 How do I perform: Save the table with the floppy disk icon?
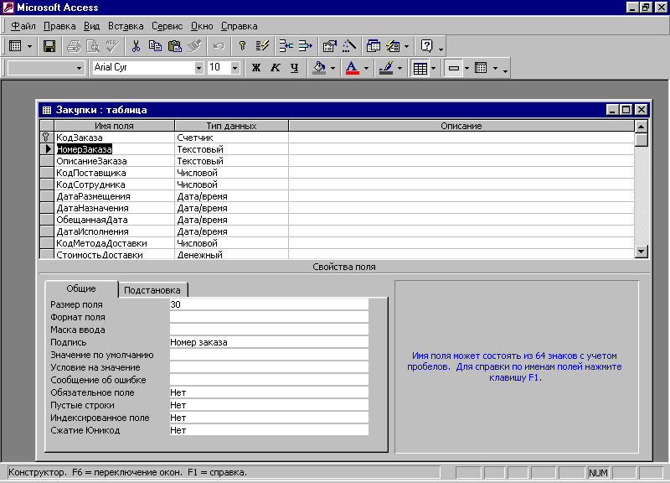click(49, 46)
